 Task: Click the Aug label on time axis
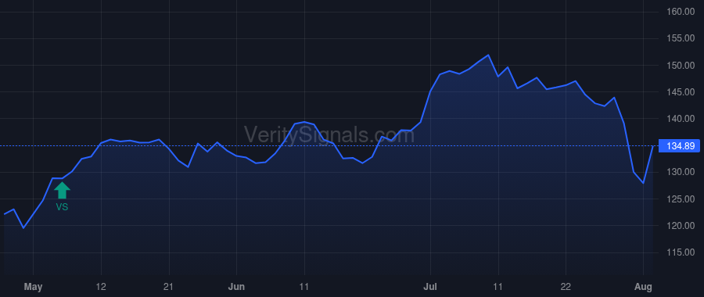tap(643, 287)
